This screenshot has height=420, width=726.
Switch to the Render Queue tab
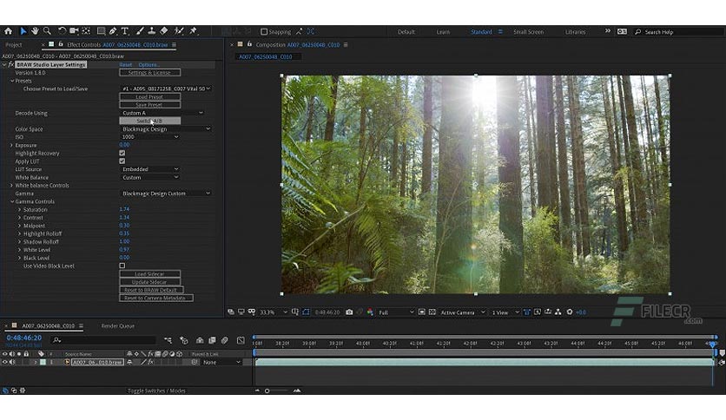(117, 326)
